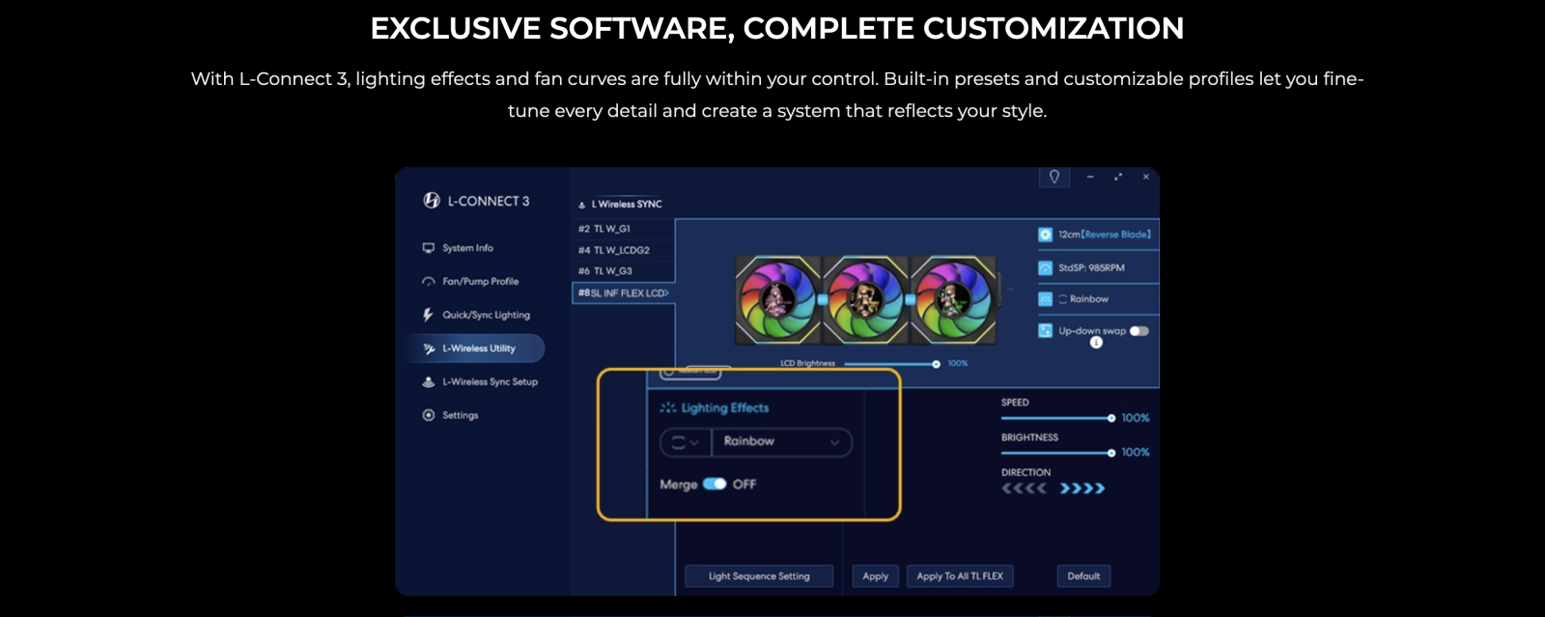Set direction to left arrows

click(x=1025, y=489)
